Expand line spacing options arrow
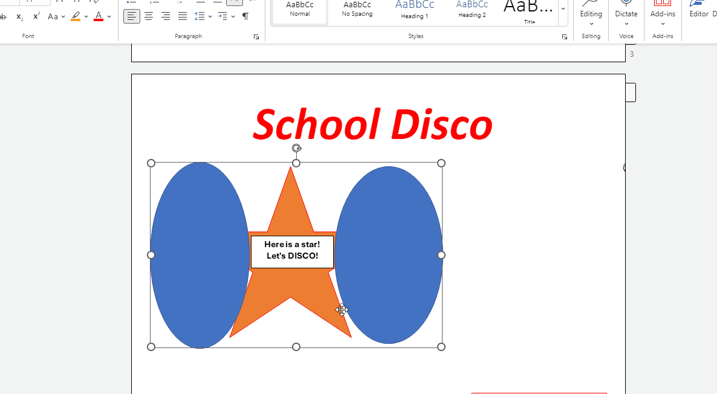 pyautogui.click(x=210, y=16)
